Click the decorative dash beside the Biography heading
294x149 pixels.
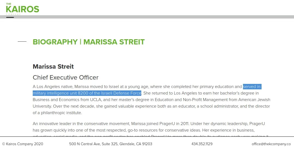tap(22, 42)
